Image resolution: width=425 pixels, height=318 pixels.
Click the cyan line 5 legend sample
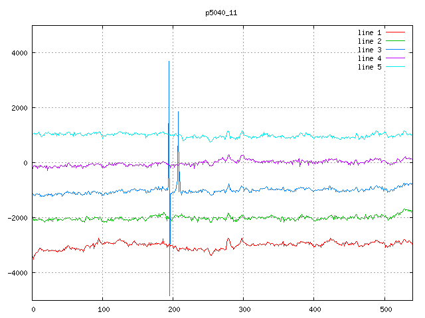pos(395,66)
